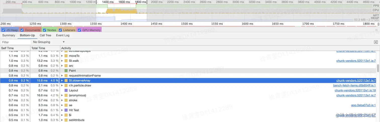Expand the arc row arrow
The width and height of the screenshot is (380, 122).
(x=62, y=66)
